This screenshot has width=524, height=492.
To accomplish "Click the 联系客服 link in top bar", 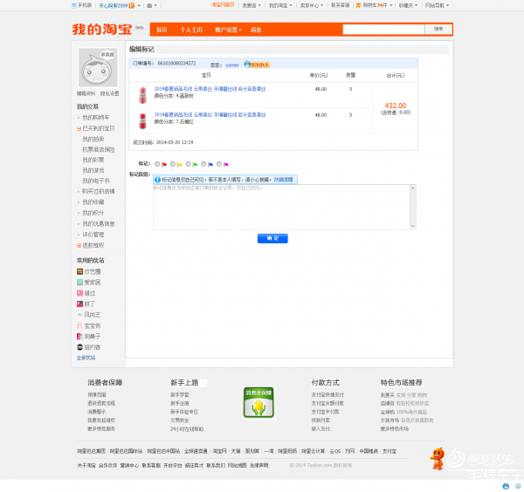I will [x=341, y=5].
